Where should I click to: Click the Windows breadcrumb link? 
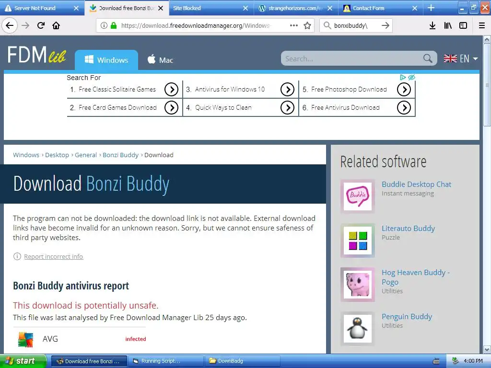pos(26,155)
